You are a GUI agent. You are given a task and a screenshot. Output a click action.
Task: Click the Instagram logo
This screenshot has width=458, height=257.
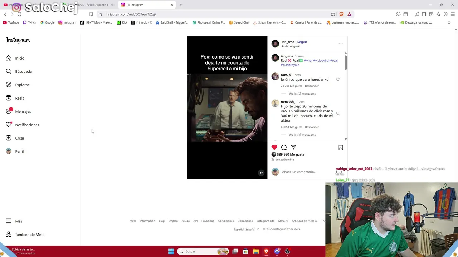pos(18,40)
